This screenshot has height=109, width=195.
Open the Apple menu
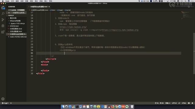(x=3, y=1)
